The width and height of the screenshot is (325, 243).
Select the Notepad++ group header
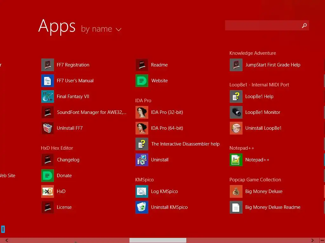(x=242, y=148)
